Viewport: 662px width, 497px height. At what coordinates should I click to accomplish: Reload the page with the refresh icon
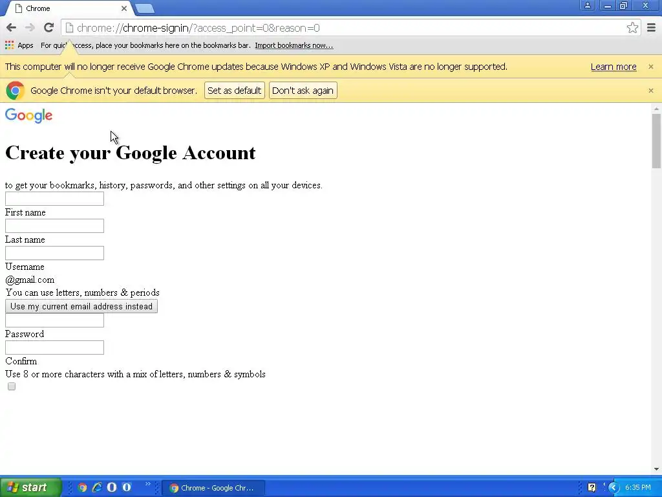pos(48,28)
